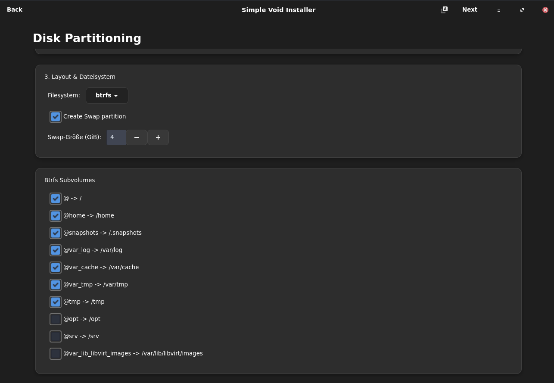Image resolution: width=554 pixels, height=383 pixels.
Task: Uncheck the @var_log subvolume
Action: click(x=56, y=250)
